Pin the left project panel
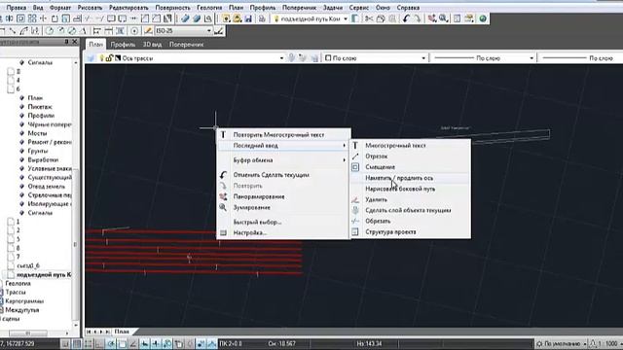This screenshot has width=623, height=350. 66,41
